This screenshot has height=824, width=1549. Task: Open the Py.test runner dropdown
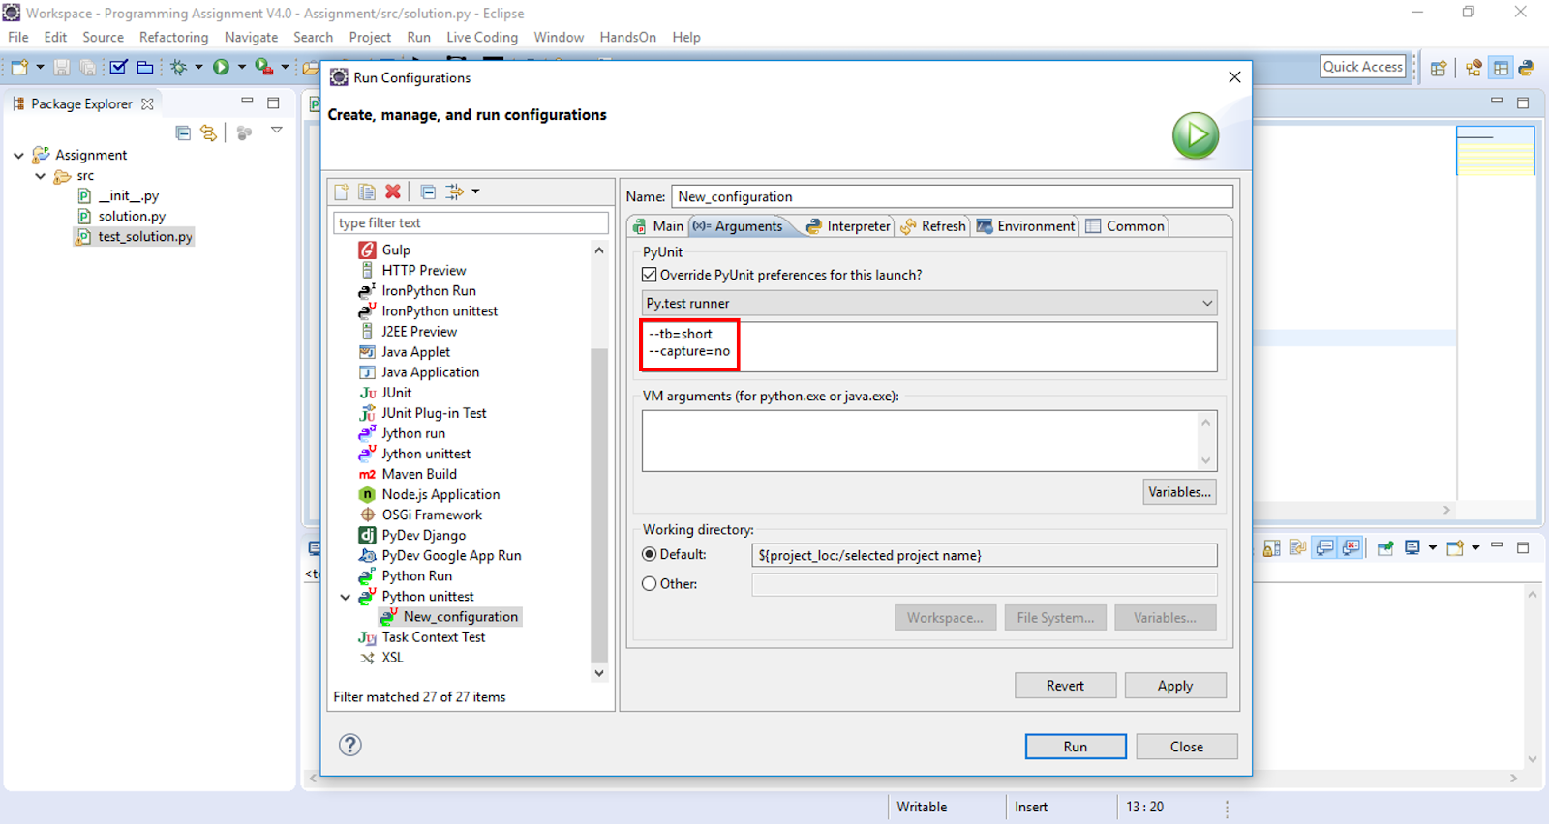click(x=929, y=303)
